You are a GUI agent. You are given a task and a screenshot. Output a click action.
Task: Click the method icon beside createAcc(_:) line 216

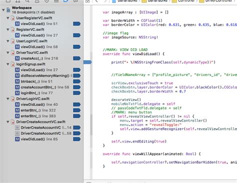[17, 58]
